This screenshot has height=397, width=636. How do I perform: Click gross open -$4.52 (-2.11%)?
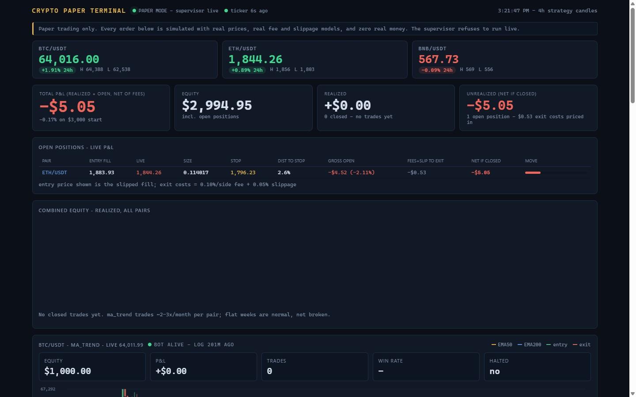click(351, 172)
